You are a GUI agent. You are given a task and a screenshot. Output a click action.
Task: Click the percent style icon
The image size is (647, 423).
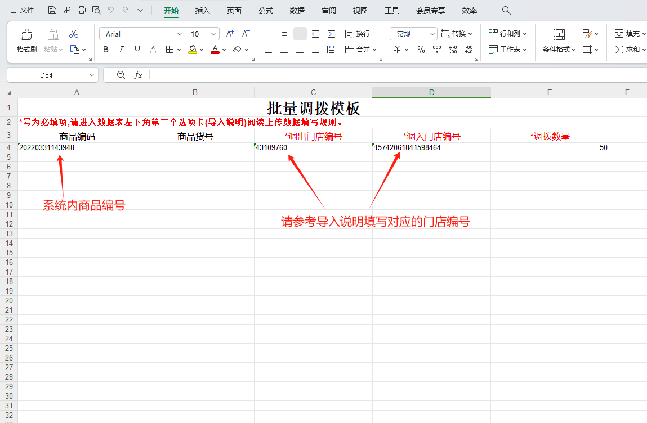click(420, 49)
